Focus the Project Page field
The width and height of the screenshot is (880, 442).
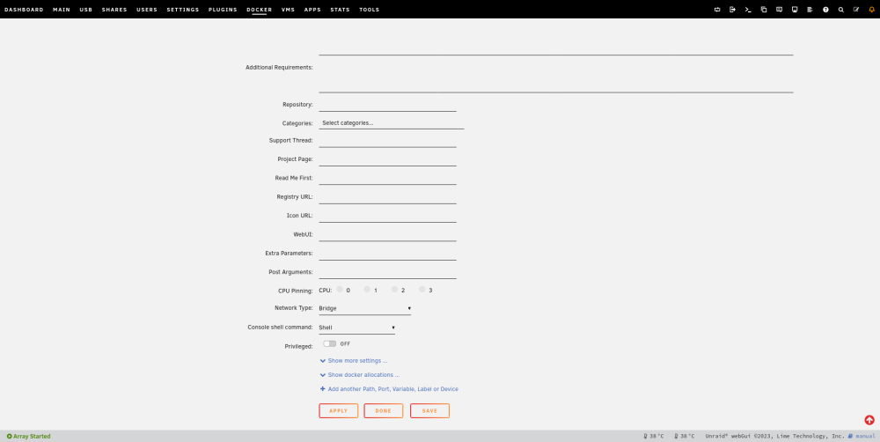[387, 159]
